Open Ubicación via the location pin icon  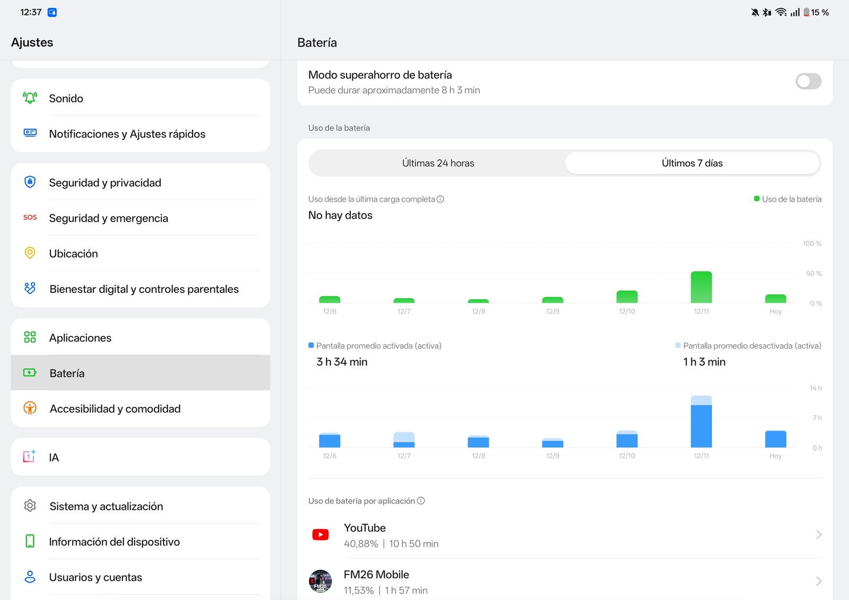pos(30,253)
